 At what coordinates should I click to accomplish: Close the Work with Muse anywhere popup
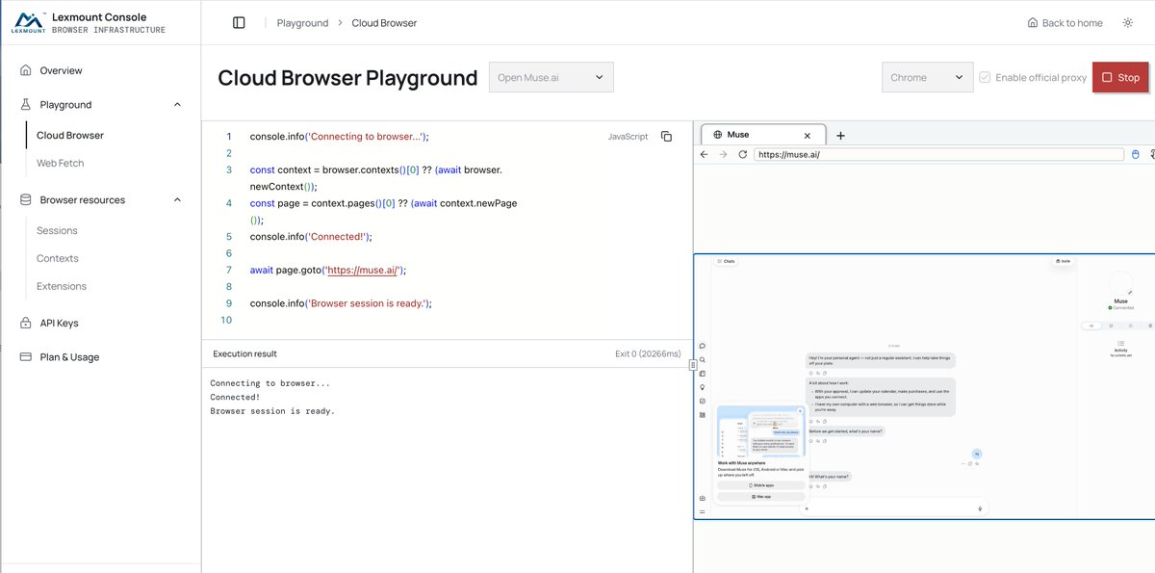(800, 411)
